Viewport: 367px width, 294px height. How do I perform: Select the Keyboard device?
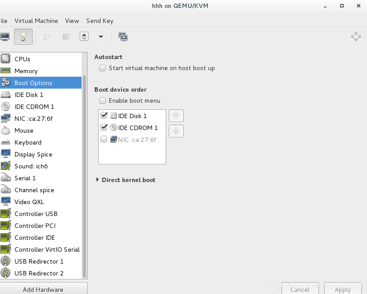[x=41, y=142]
